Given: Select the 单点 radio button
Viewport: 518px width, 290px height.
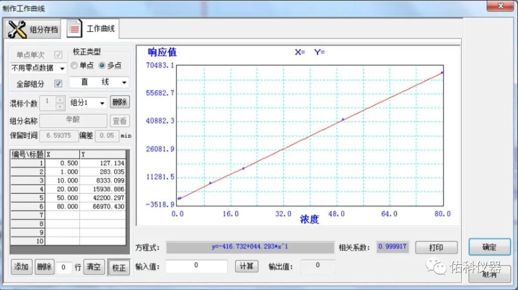Looking at the screenshot, I should pyautogui.click(x=74, y=66).
